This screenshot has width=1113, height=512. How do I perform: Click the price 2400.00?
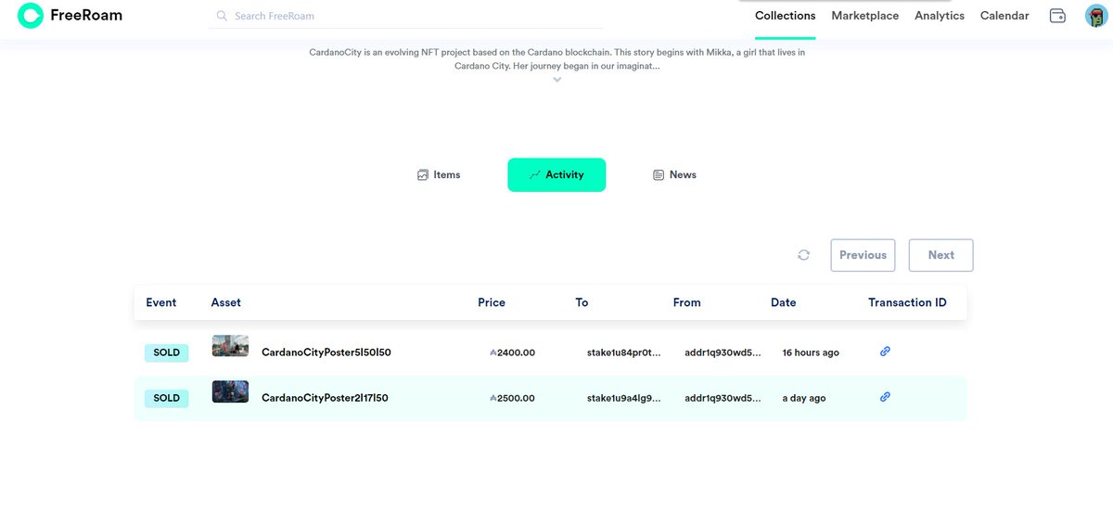pos(513,352)
